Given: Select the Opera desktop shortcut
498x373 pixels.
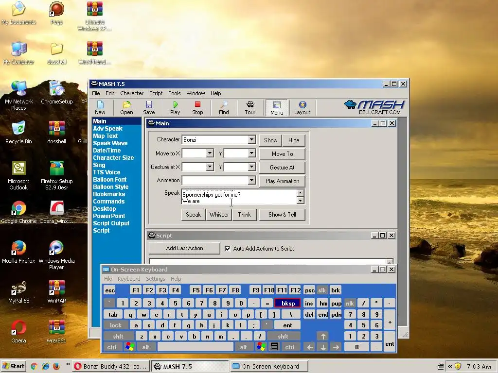Looking at the screenshot, I should [18, 331].
